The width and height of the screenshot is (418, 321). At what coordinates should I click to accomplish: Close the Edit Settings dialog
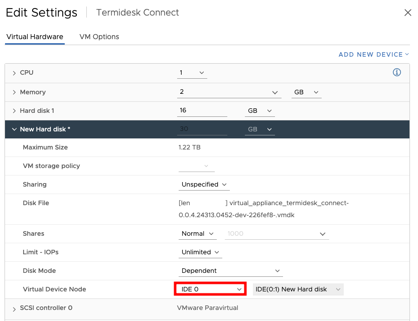(407, 13)
